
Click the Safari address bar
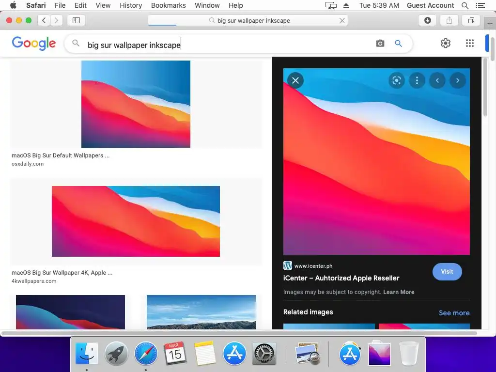[248, 20]
